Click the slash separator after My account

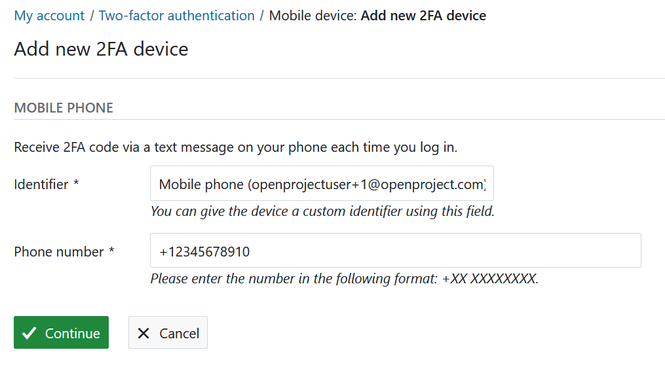click(92, 16)
